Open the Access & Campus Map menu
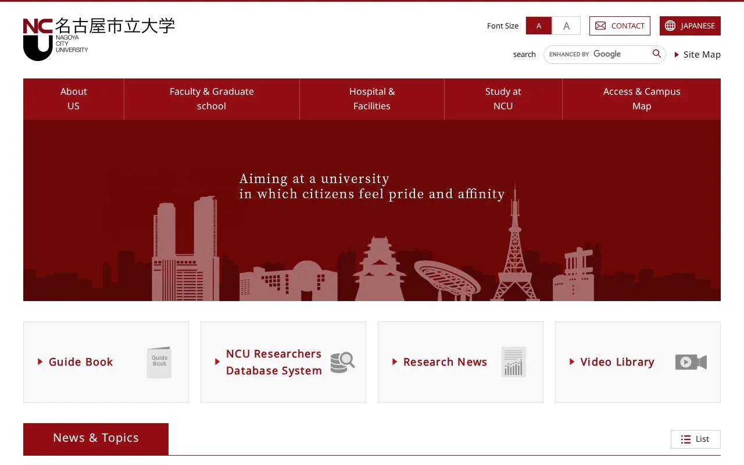Screen dimensions: 744x465 coord(642,99)
